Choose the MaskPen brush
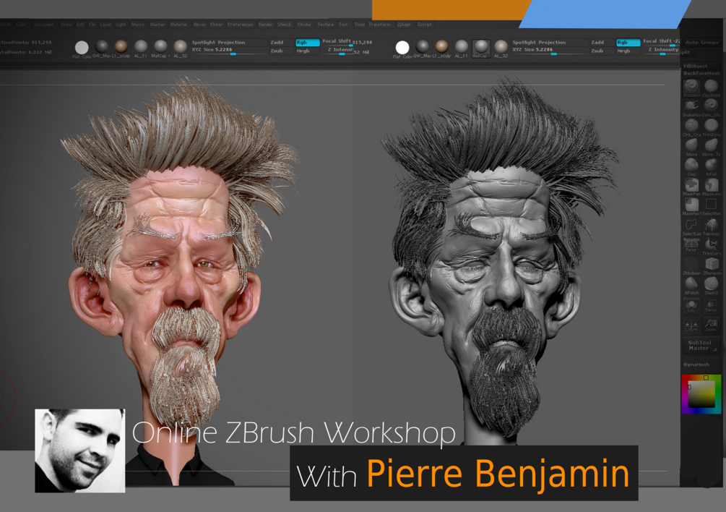The height and width of the screenshot is (512, 726). pyautogui.click(x=691, y=186)
